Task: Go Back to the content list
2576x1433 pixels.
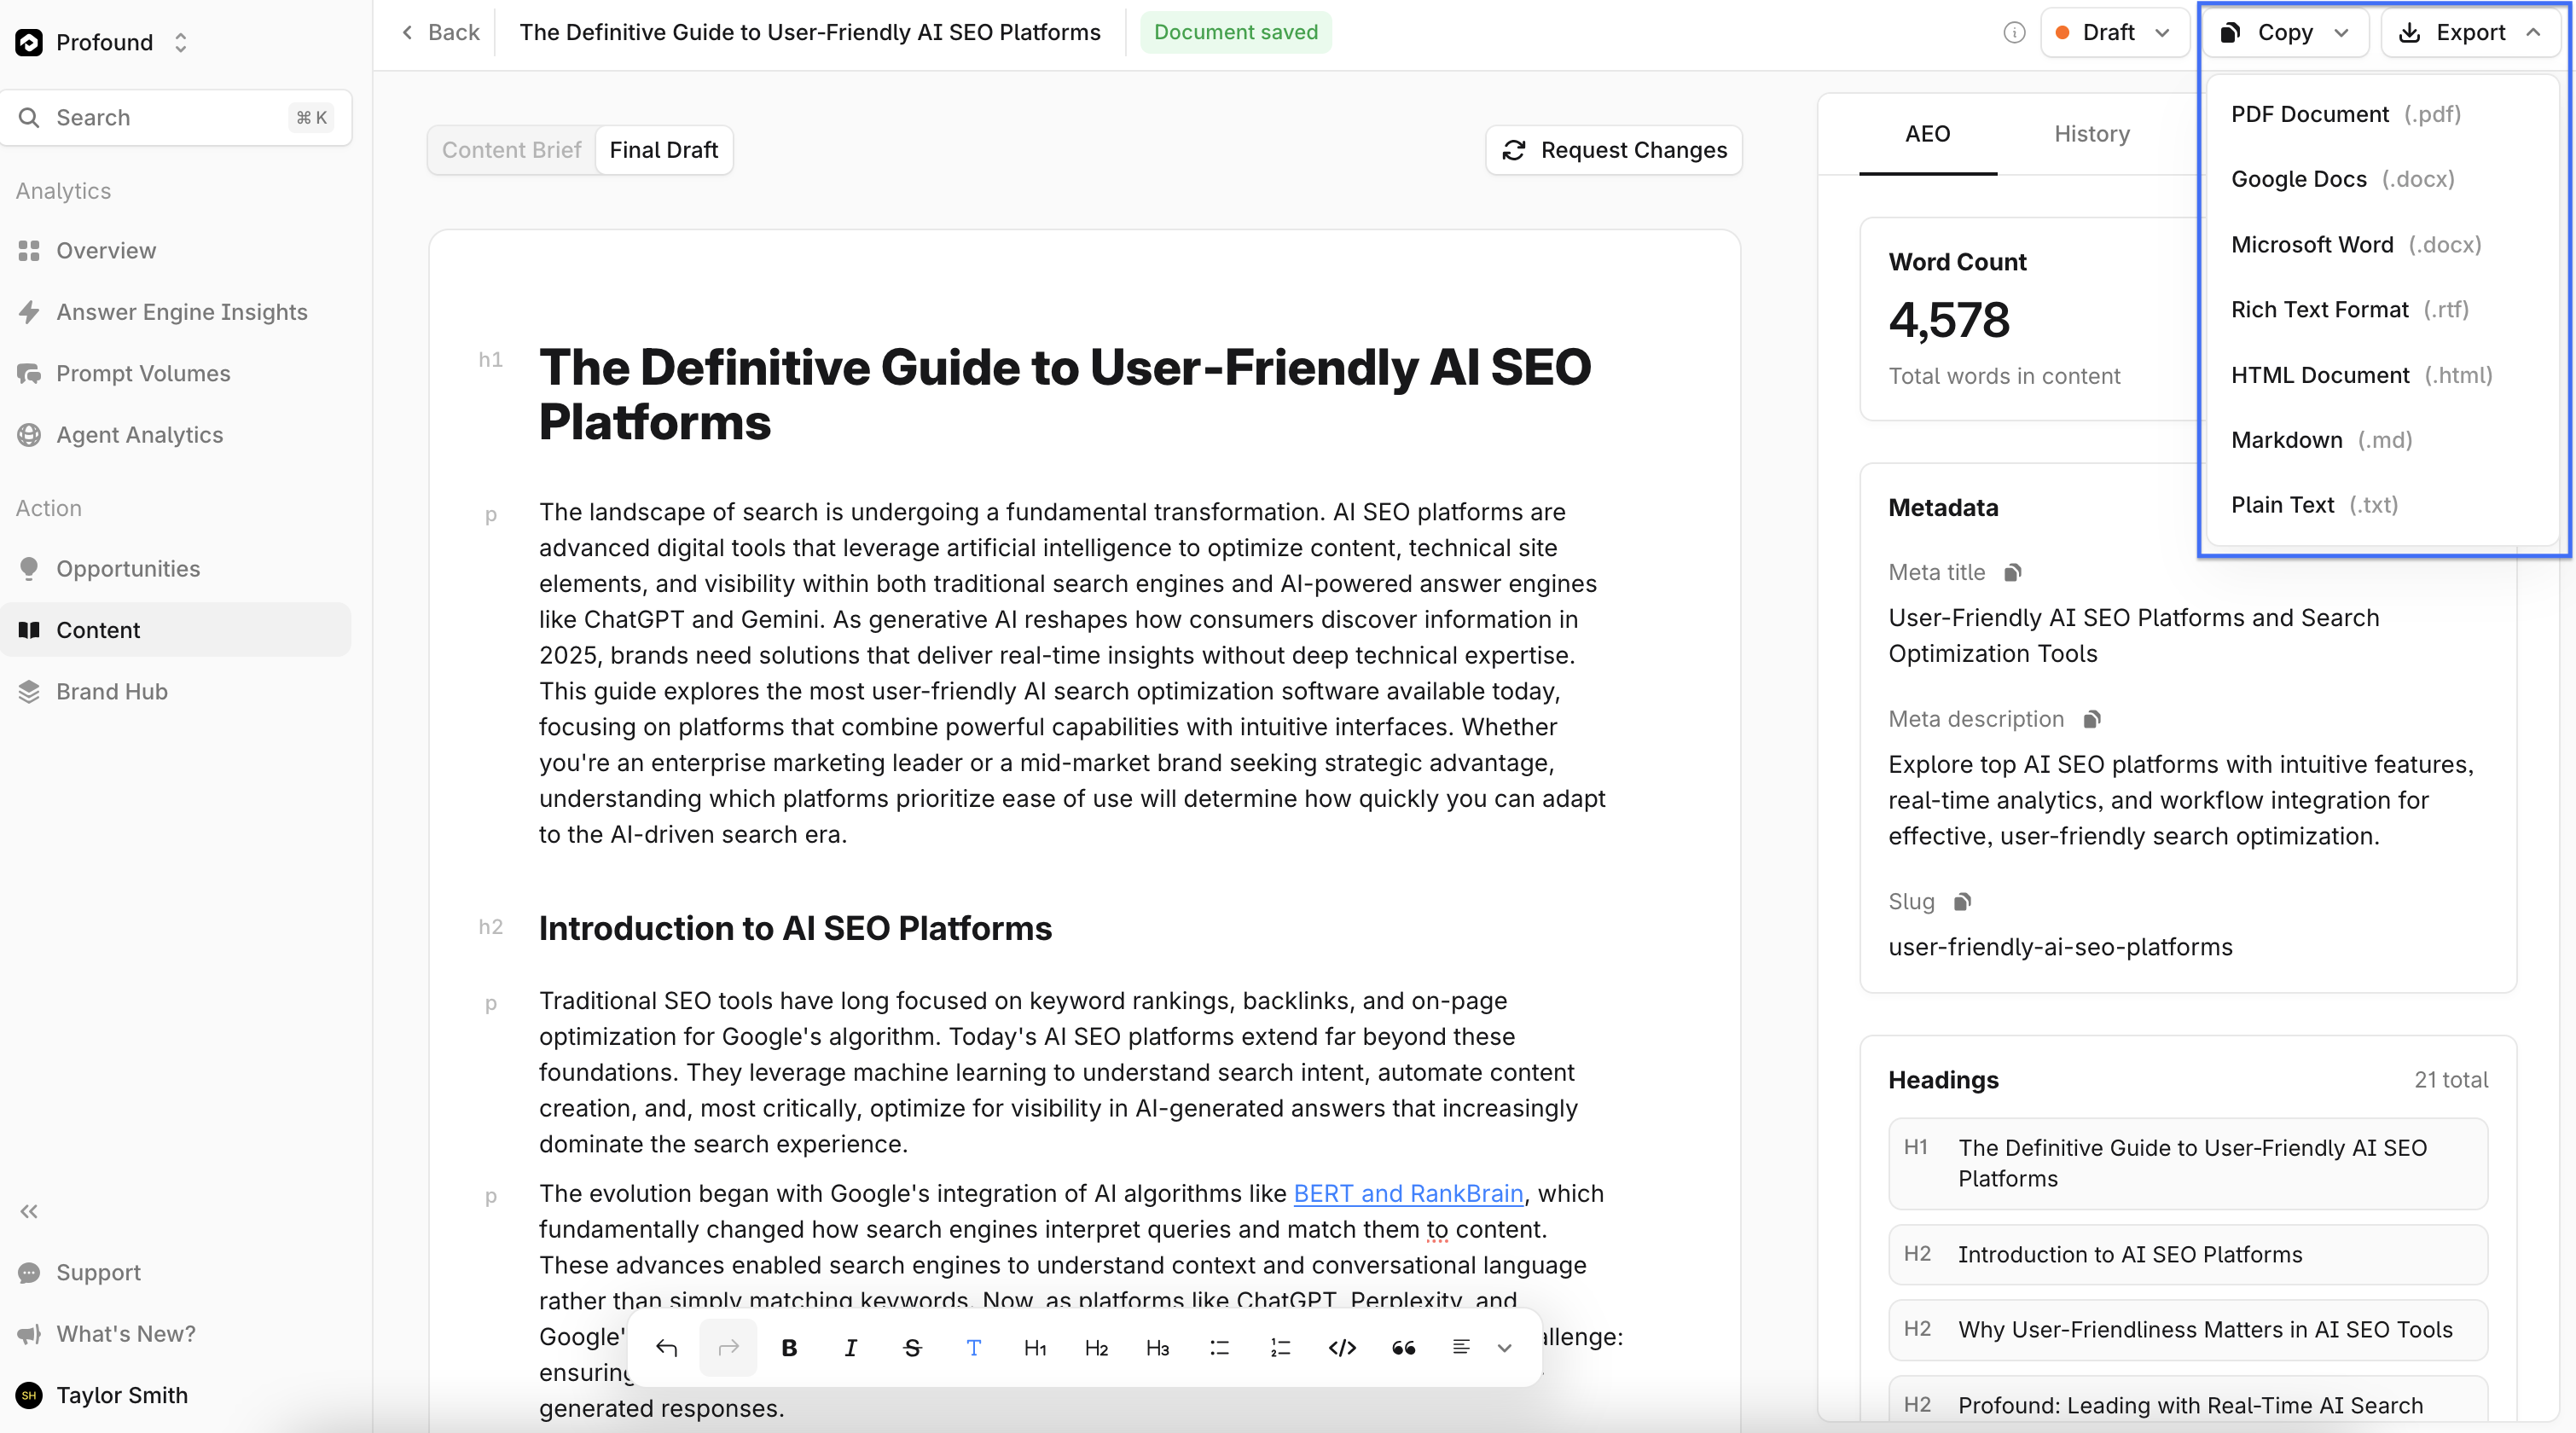Action: tap(440, 32)
